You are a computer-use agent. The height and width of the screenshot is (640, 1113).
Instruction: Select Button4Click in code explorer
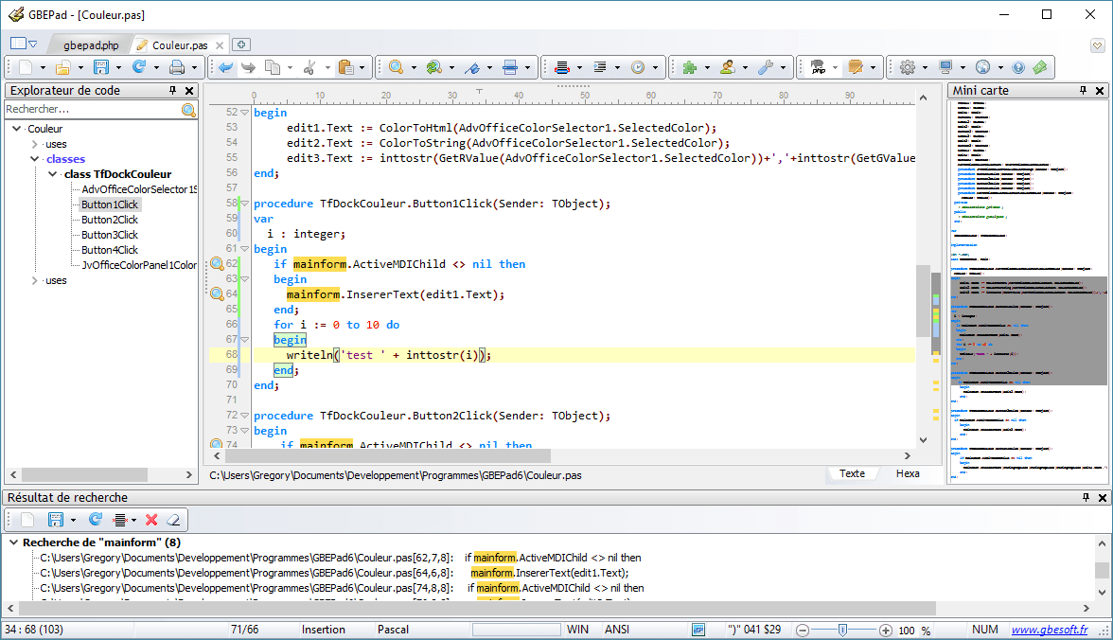[x=110, y=250]
